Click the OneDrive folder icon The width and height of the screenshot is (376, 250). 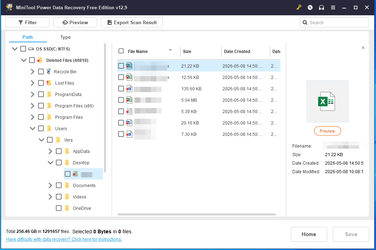click(67, 208)
